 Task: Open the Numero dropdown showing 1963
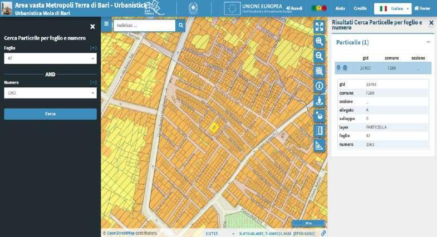click(50, 93)
